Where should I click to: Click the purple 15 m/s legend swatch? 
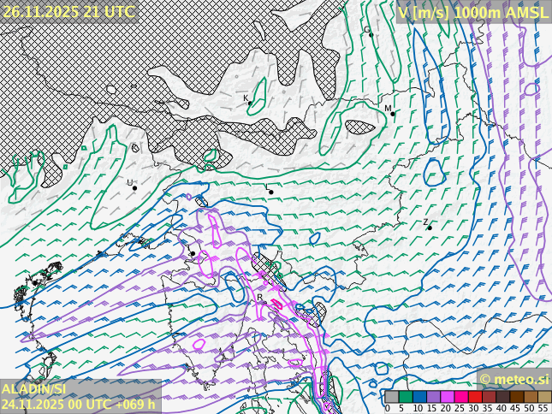tap(433, 397)
